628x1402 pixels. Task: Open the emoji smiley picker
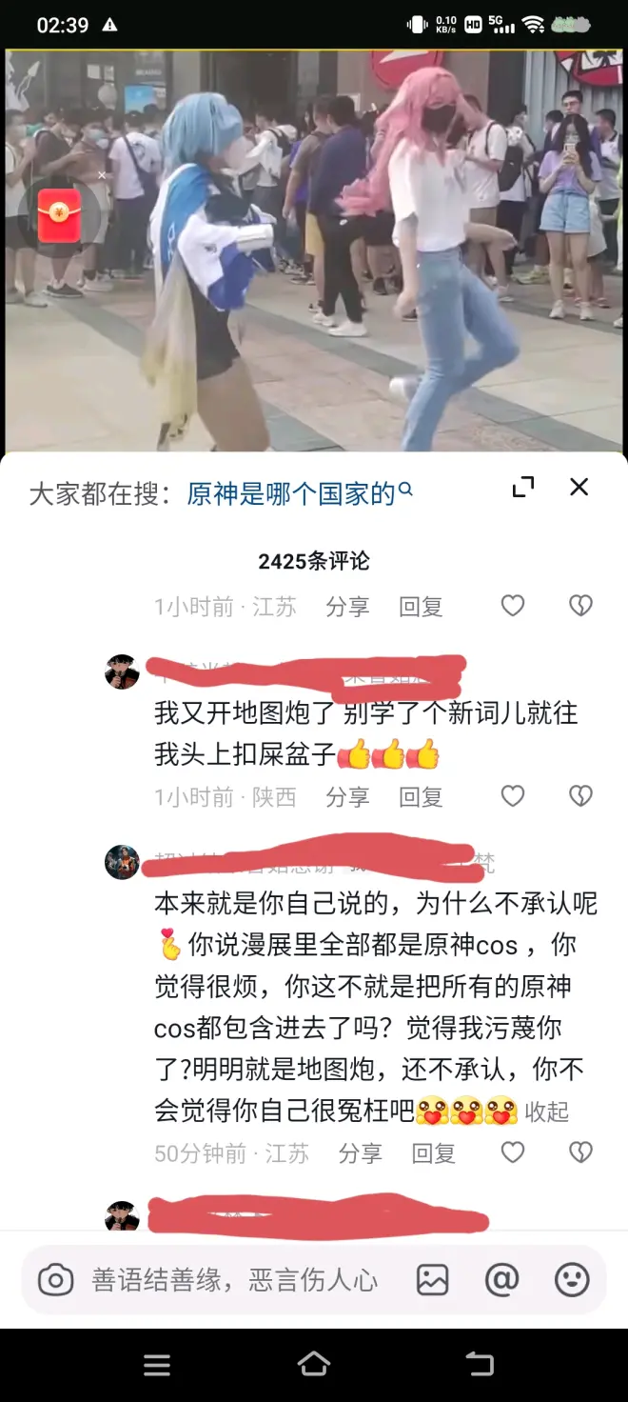[x=572, y=1280]
